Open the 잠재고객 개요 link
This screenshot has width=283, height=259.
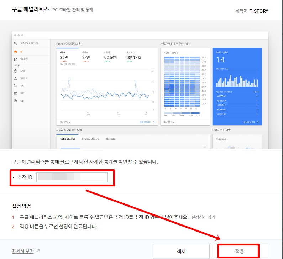[147, 122]
